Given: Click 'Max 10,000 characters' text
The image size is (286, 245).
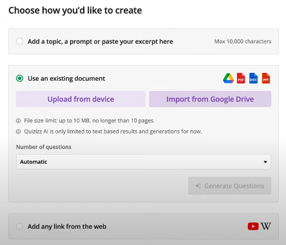Looking at the screenshot, I should pyautogui.click(x=243, y=41).
